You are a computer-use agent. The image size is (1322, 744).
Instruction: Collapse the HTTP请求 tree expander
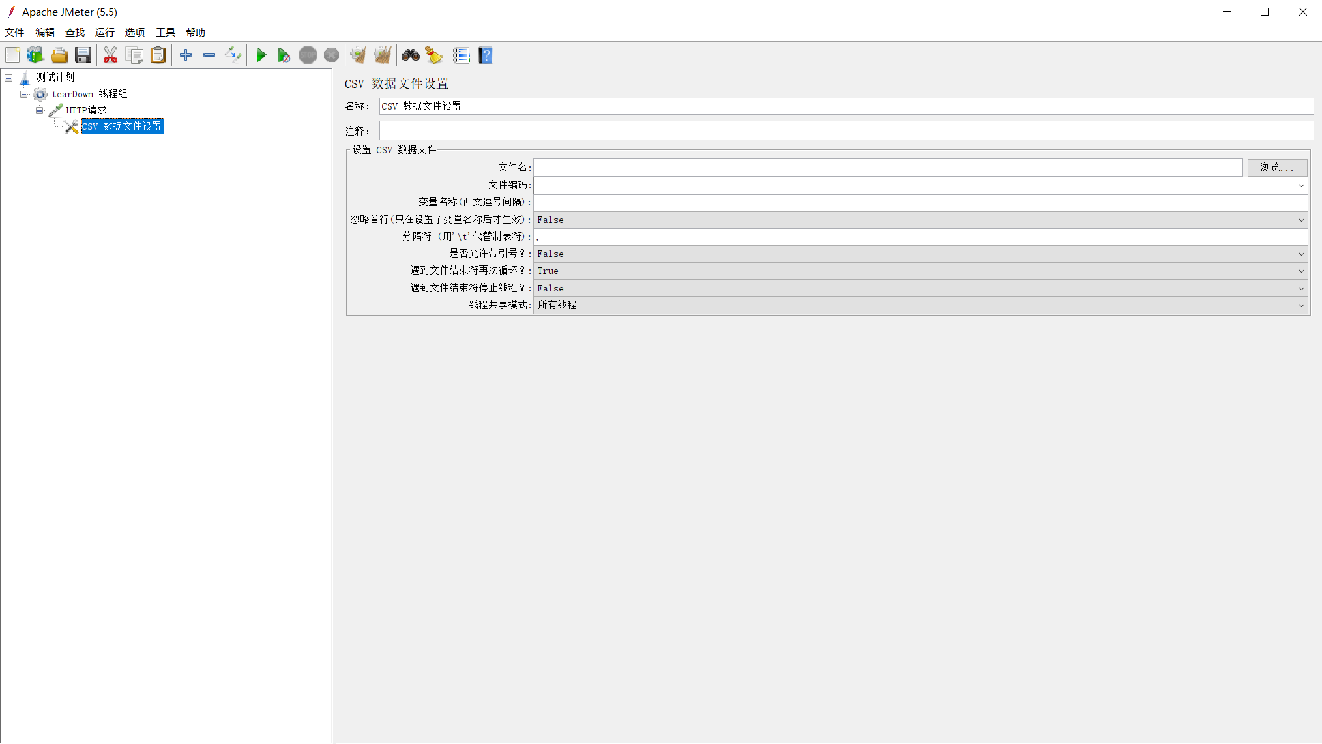click(40, 110)
